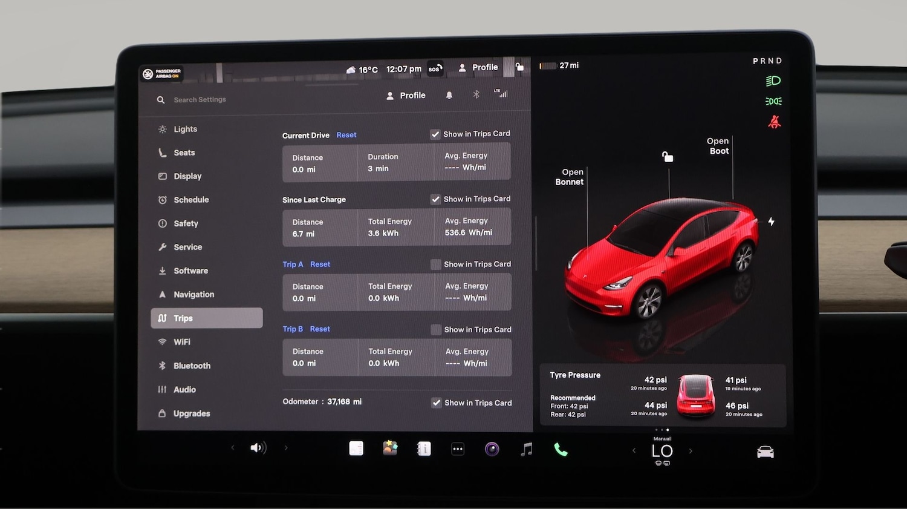The height and width of the screenshot is (509, 907).
Task: Open the Dashcam viewer icon
Action: (492, 449)
